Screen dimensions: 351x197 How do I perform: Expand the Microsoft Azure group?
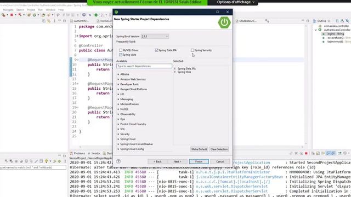click(118, 104)
